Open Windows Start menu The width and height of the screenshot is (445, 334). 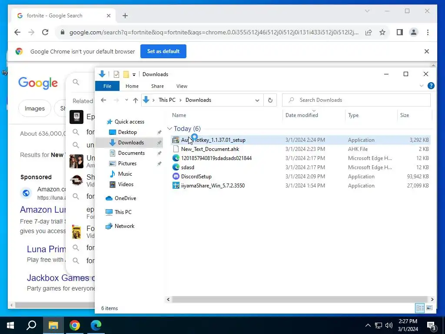tap(10, 325)
